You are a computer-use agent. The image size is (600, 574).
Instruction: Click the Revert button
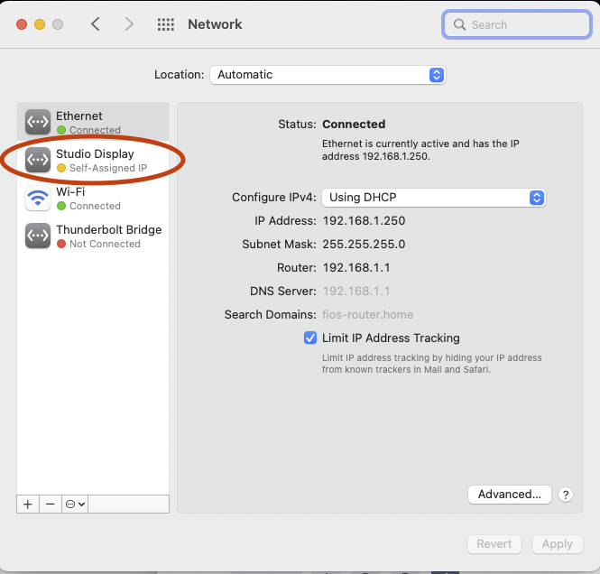(494, 544)
